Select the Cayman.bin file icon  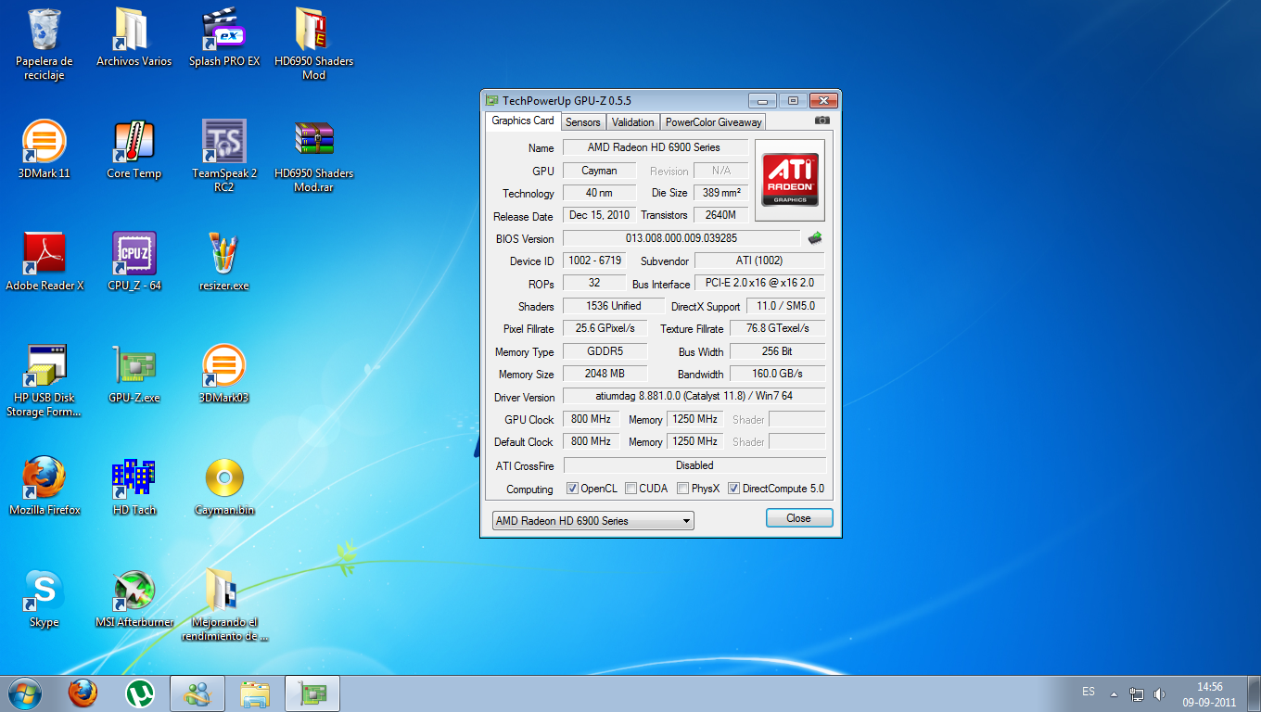(x=223, y=486)
